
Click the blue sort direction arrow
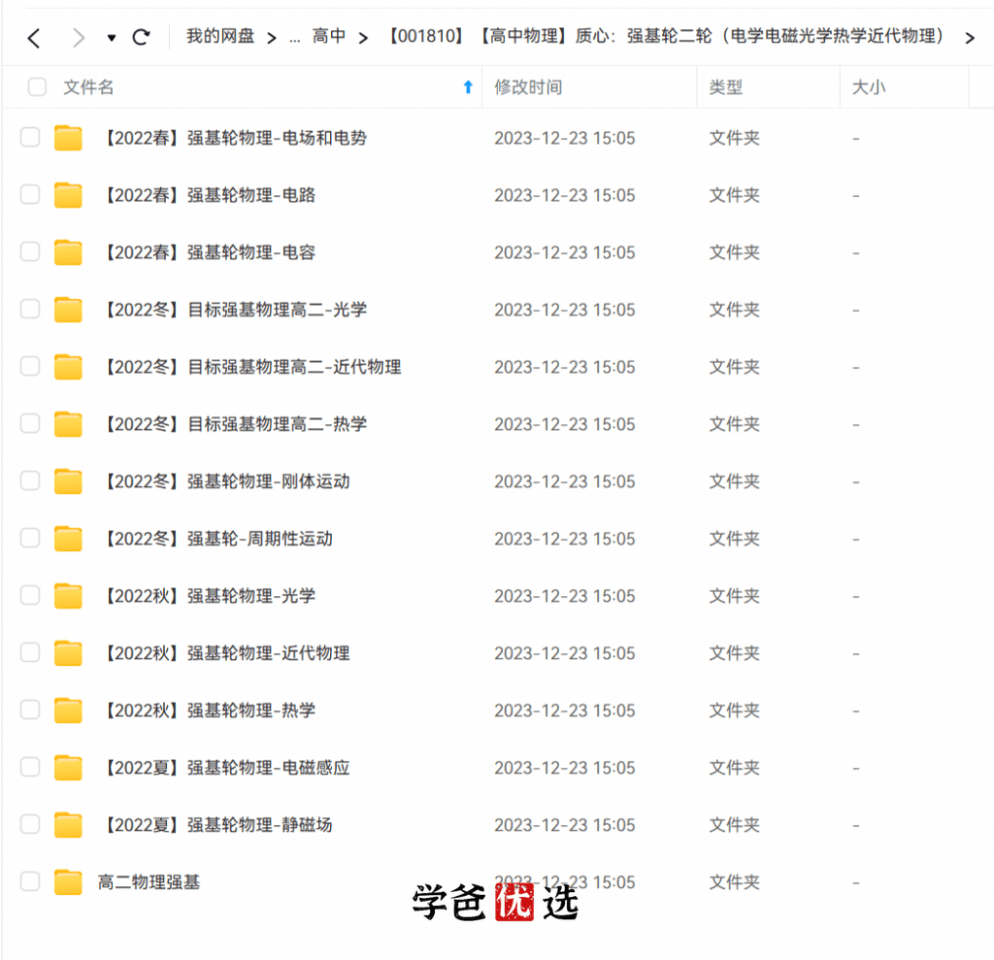pyautogui.click(x=468, y=86)
